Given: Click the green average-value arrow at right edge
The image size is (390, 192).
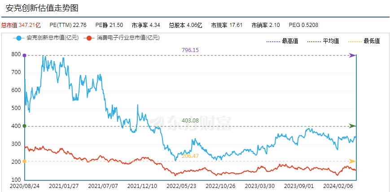Looking at the screenshot, I should point(353,126).
